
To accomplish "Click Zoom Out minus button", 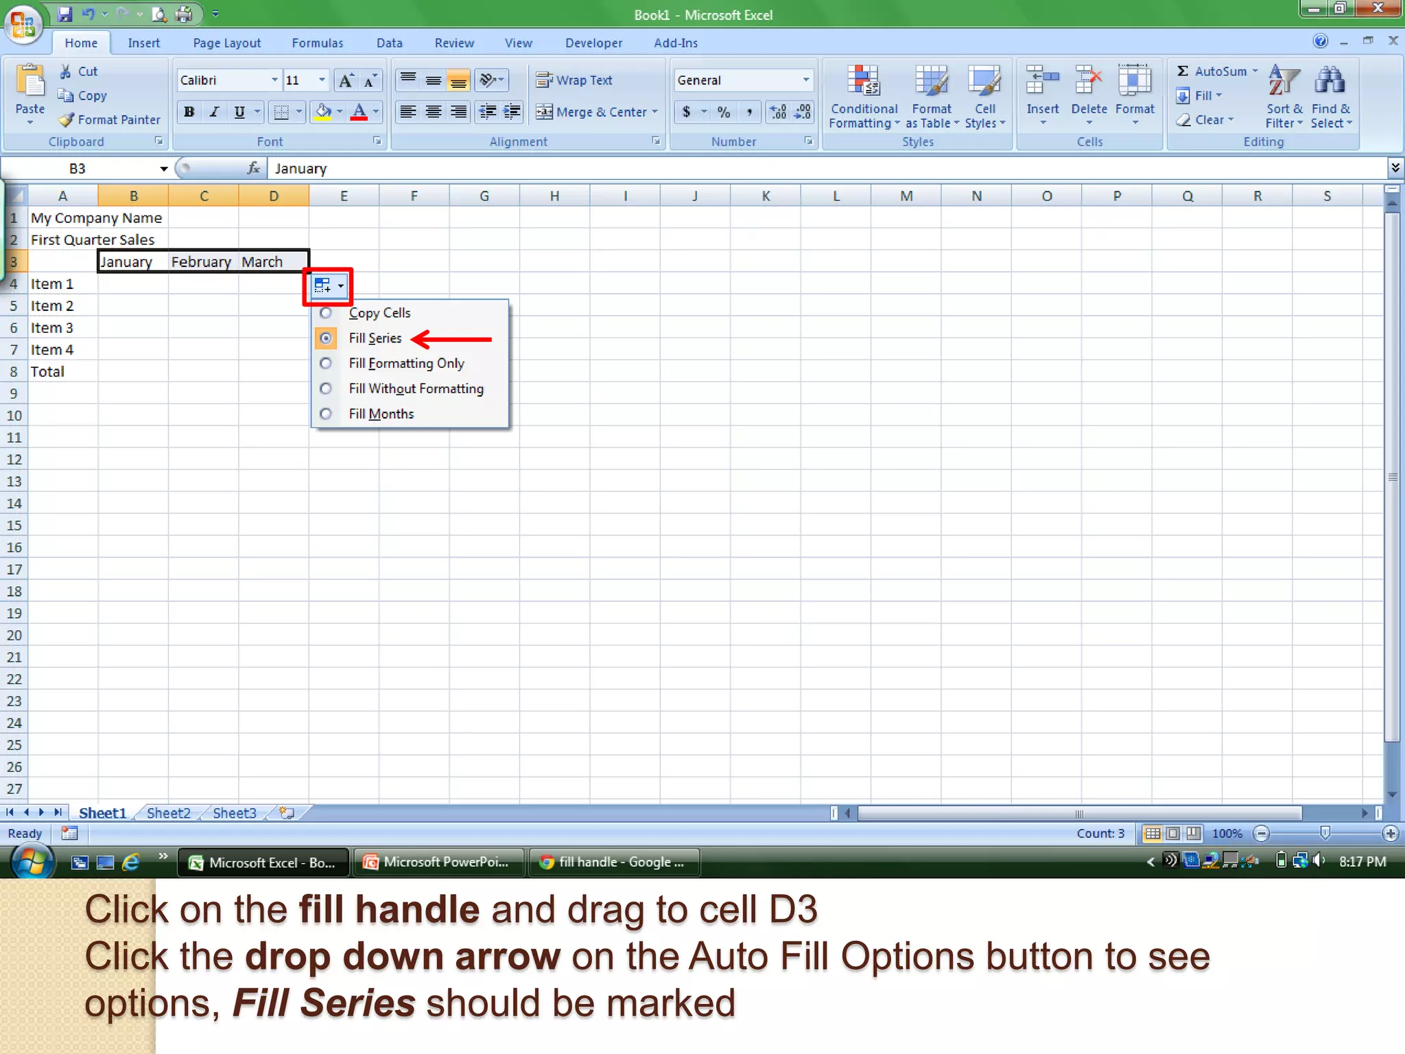I will (x=1261, y=833).
